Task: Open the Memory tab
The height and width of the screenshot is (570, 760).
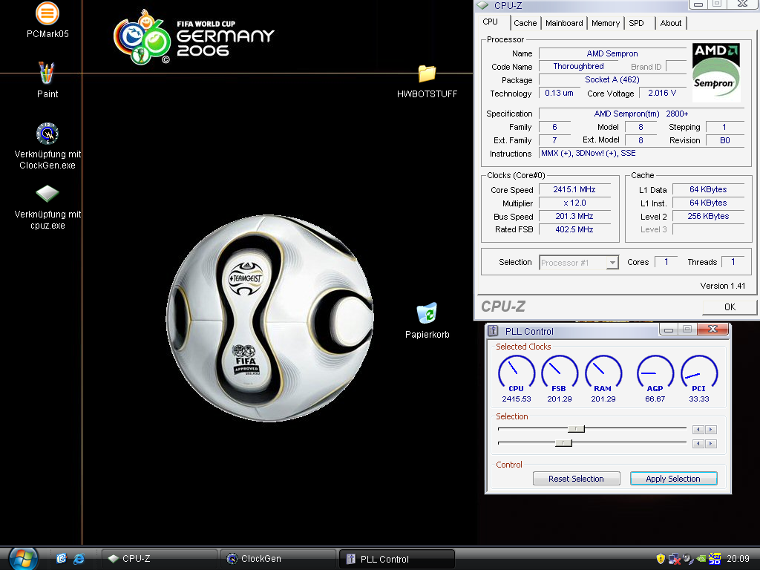Action: pos(606,23)
